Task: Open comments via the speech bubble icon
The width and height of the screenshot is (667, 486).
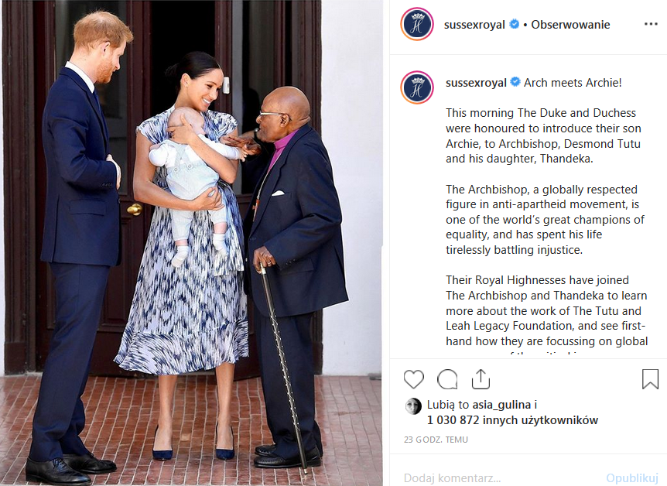Action: tap(447, 379)
